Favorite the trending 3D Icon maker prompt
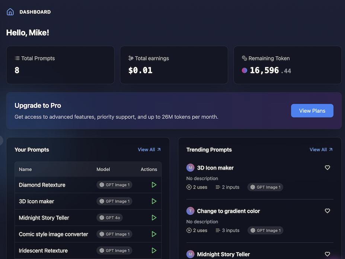The height and width of the screenshot is (259, 345). coord(327,168)
